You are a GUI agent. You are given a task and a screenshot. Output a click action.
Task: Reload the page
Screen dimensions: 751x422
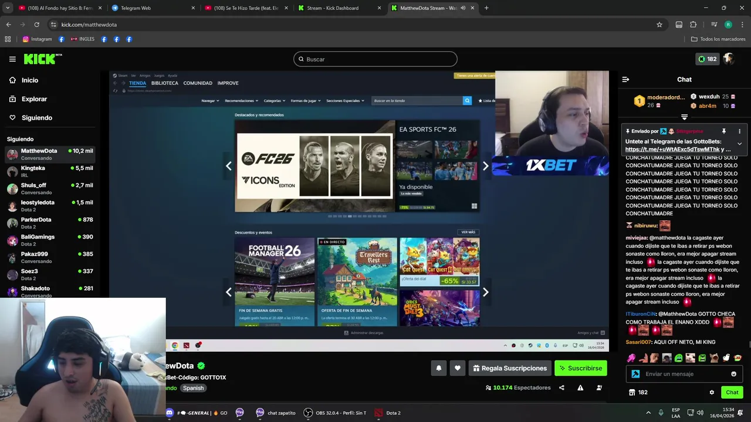click(x=36, y=25)
